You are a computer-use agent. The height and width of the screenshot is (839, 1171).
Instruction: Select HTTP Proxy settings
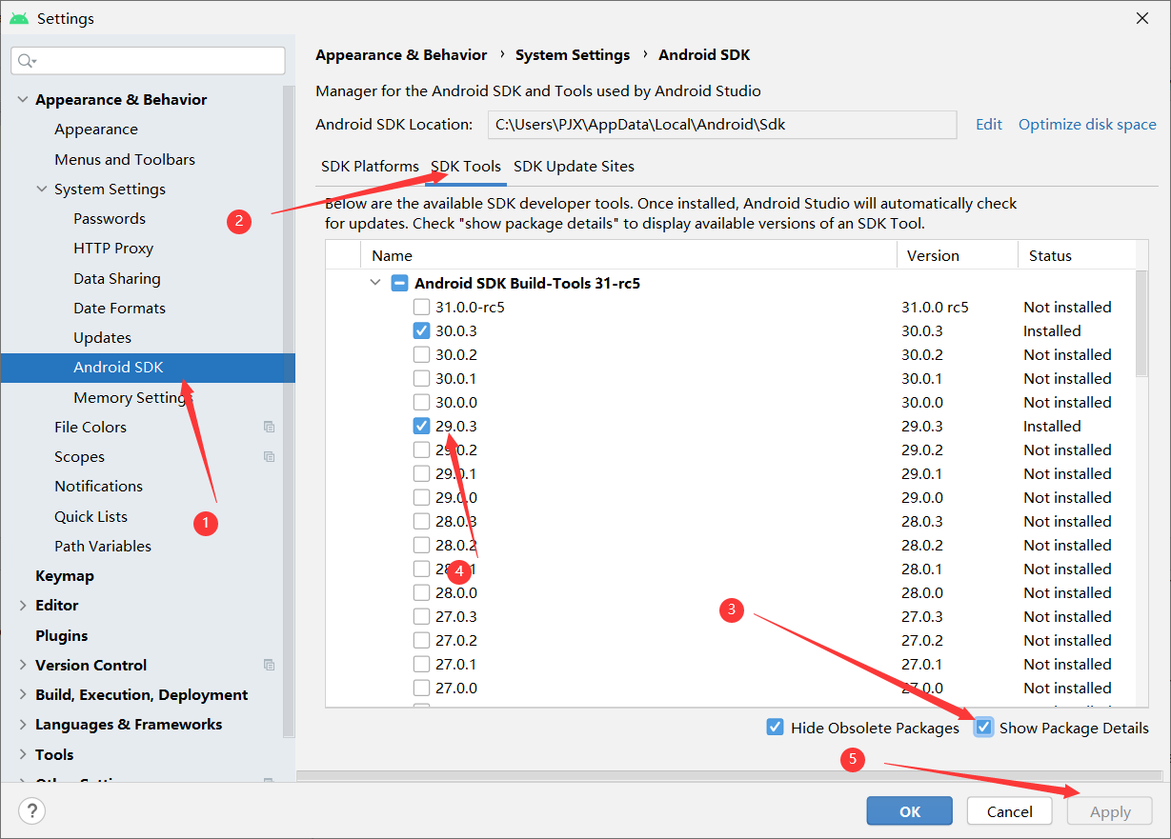coord(113,249)
